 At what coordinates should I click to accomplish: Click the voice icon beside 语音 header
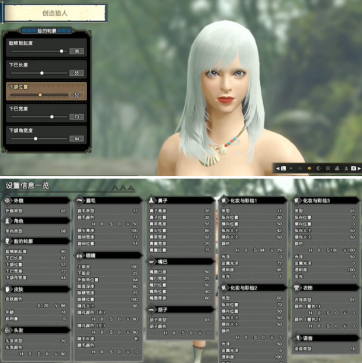[x=297, y=338]
